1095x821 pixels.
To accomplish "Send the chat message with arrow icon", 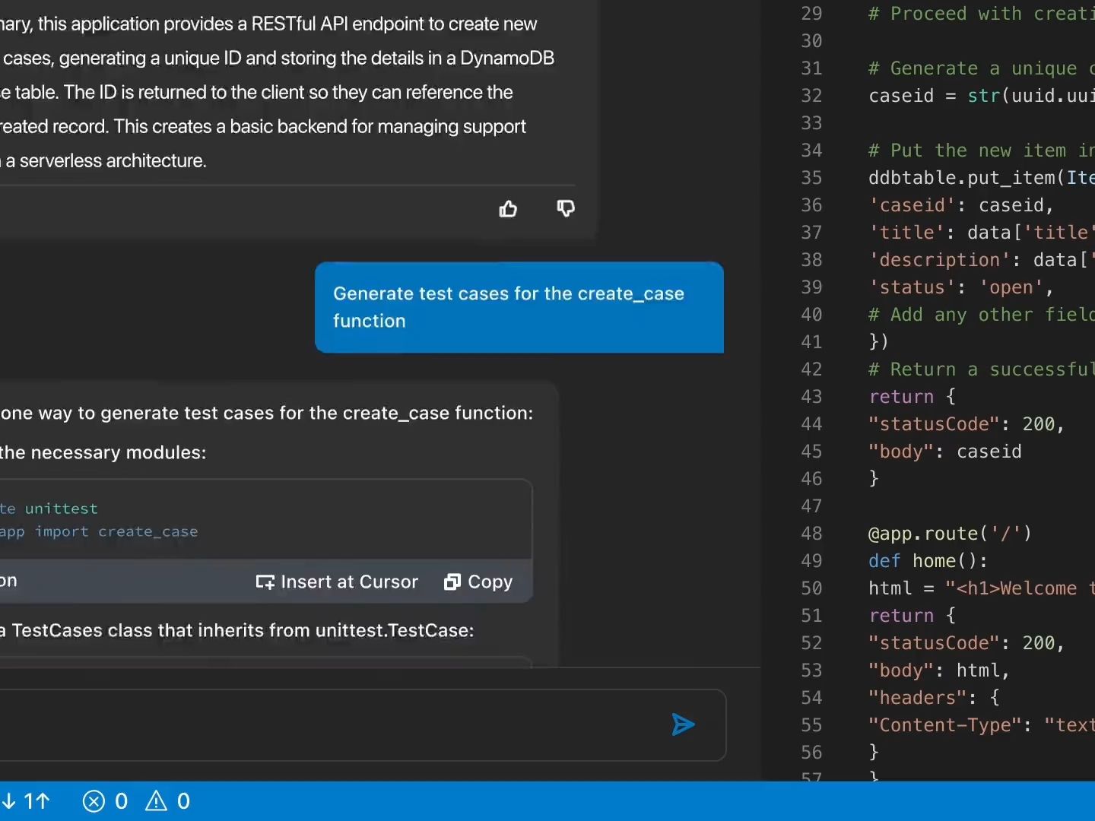I will point(683,724).
